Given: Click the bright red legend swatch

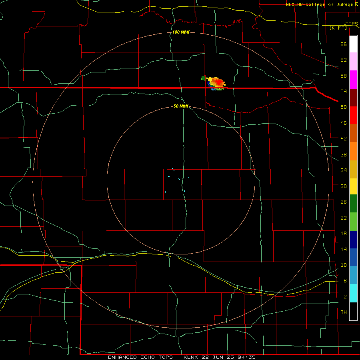Looking at the screenshot, I should pos(353,115).
